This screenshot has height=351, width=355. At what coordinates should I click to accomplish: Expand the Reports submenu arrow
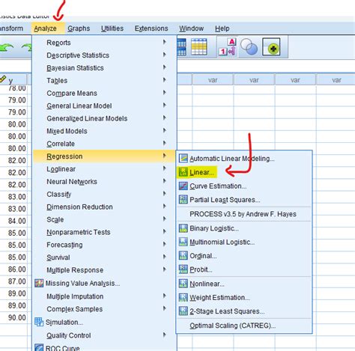[x=164, y=42]
